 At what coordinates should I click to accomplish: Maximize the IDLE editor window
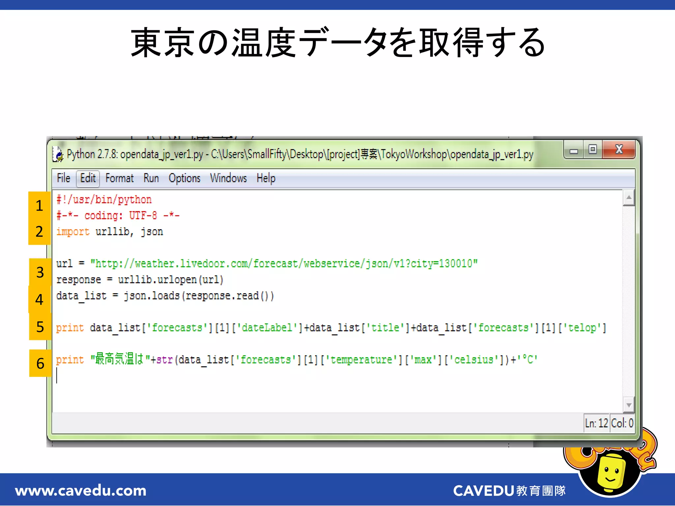point(593,150)
